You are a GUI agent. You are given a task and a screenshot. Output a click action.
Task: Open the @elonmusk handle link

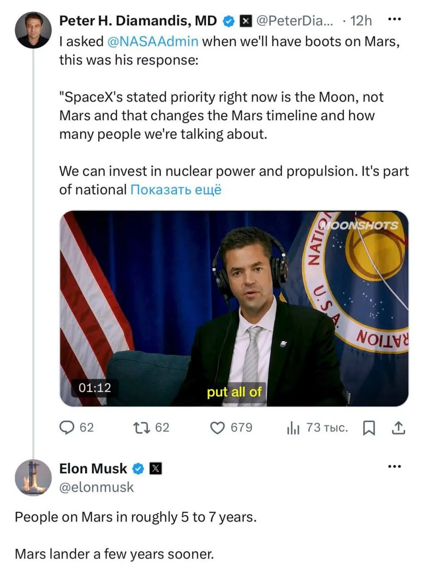[x=96, y=487]
